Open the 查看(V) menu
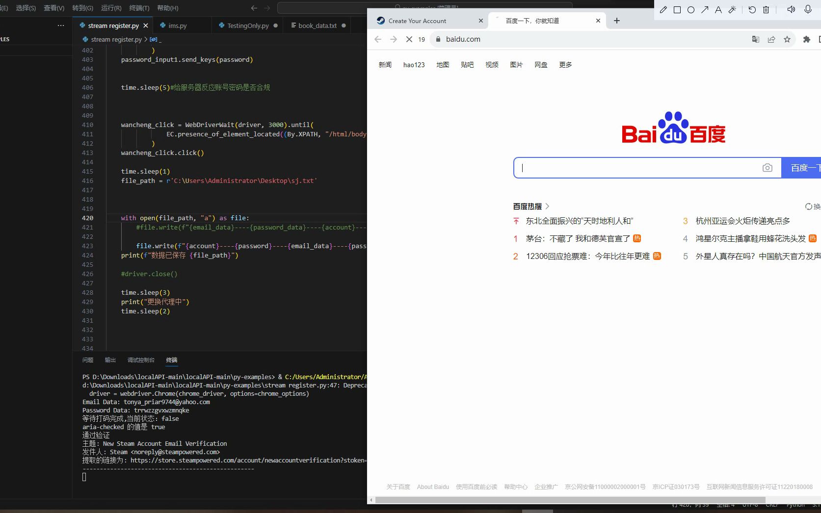The image size is (821, 513). pos(54,8)
